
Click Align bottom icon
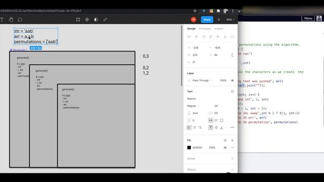[225, 37]
